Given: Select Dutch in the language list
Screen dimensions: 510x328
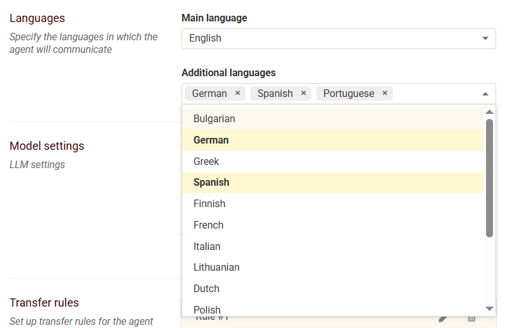Looking at the screenshot, I should click(333, 289).
